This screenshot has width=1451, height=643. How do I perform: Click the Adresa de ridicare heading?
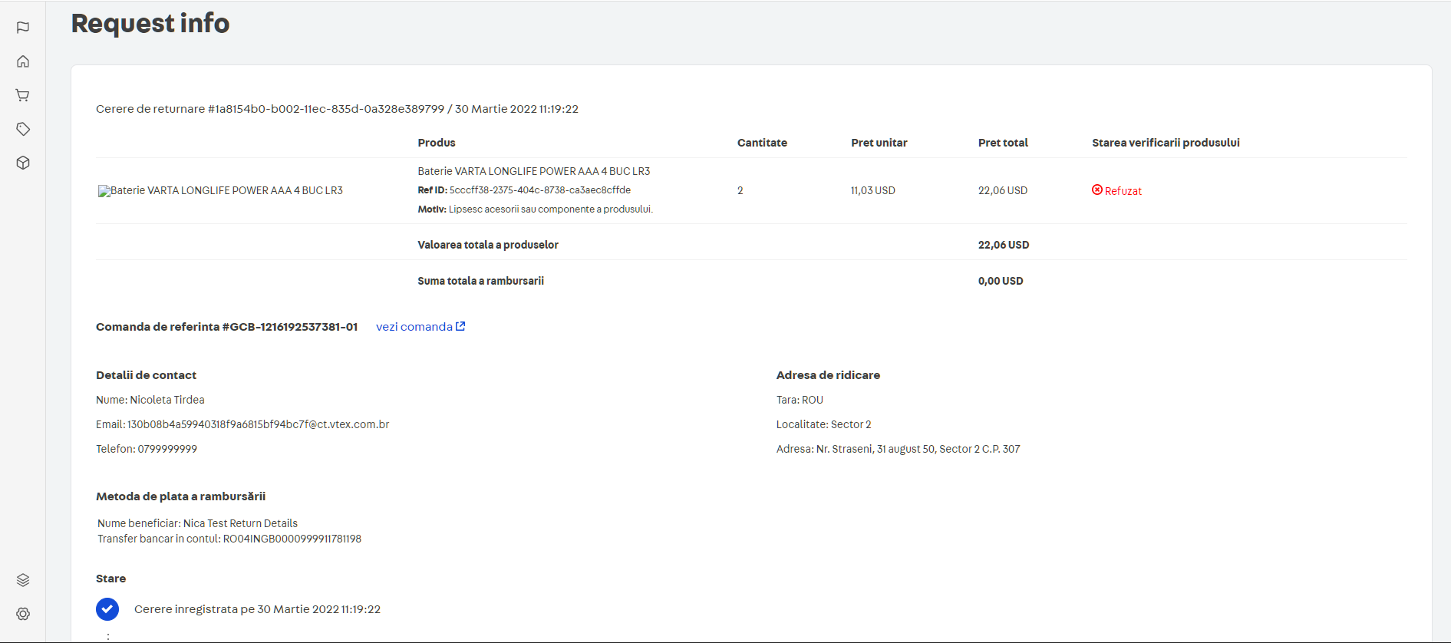[x=828, y=375]
